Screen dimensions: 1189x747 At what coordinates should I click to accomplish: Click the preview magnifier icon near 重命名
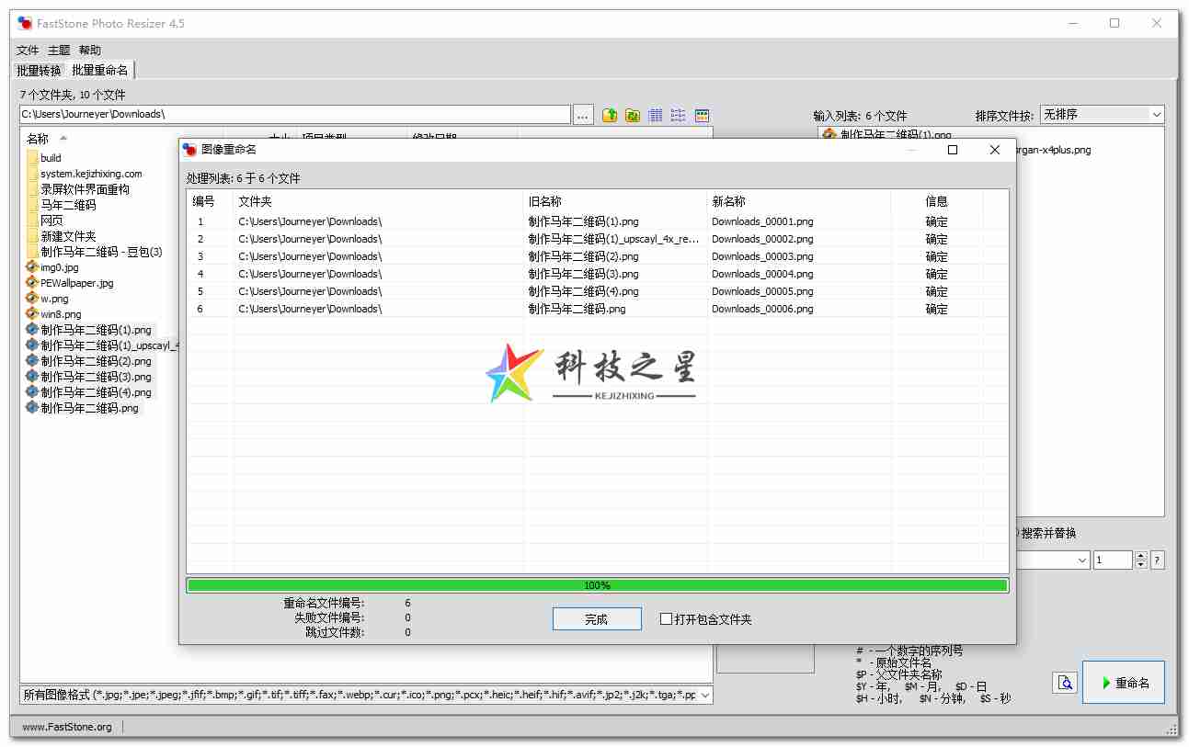pyautogui.click(x=1064, y=682)
